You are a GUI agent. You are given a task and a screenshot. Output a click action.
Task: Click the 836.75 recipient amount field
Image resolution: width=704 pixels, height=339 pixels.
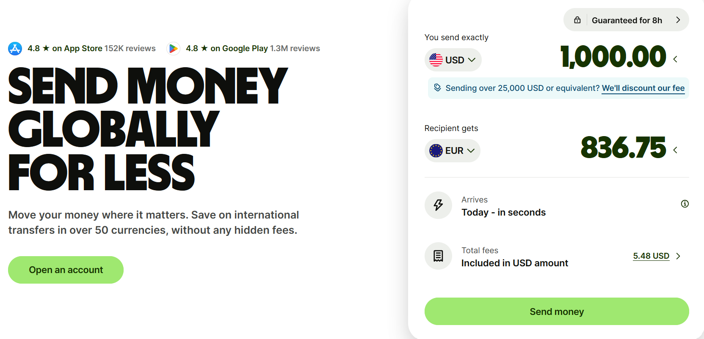(x=623, y=148)
